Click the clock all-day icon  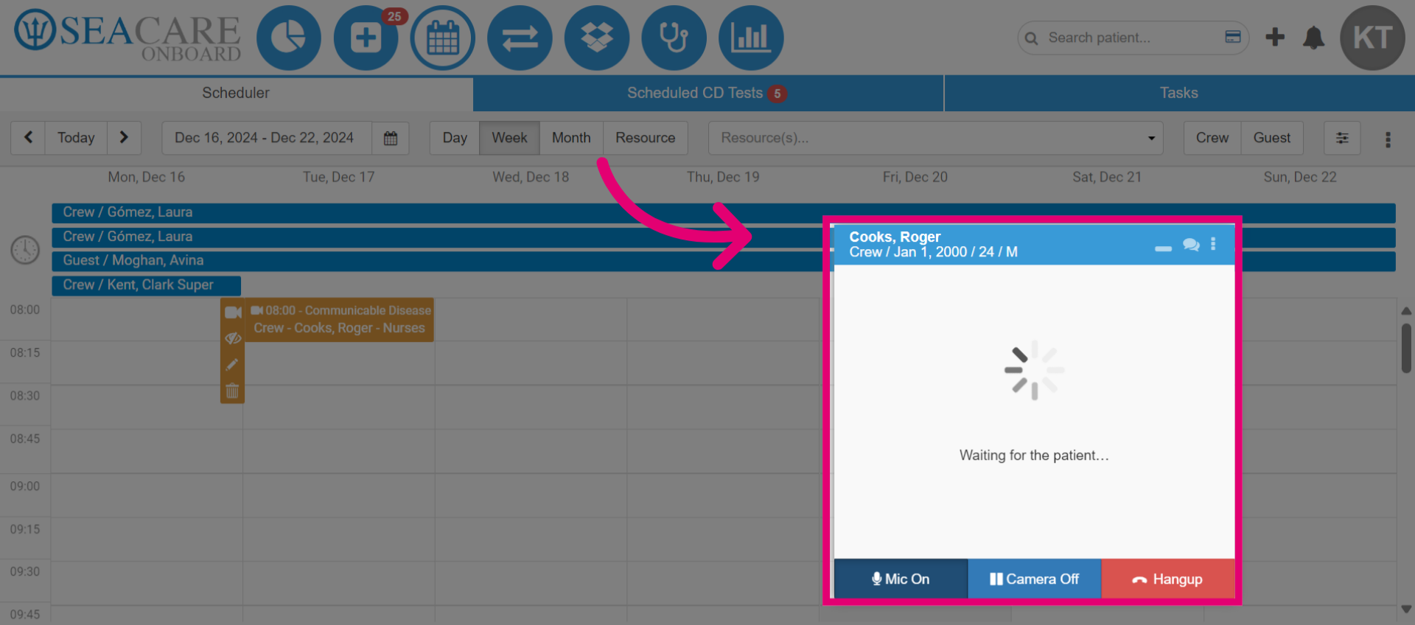tap(25, 250)
